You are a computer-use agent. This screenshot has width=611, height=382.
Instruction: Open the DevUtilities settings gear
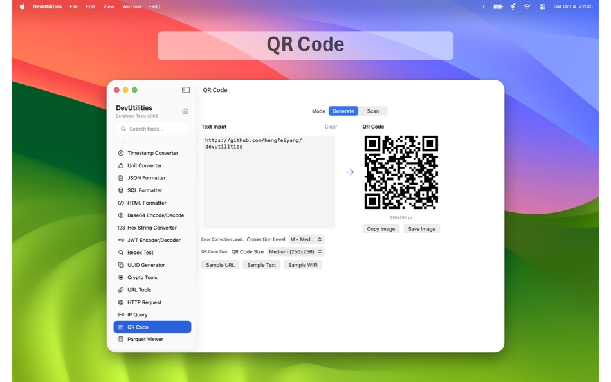coord(185,111)
